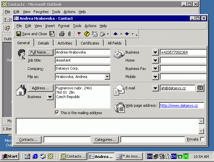Click the paperclip Insert File icon

69,34
